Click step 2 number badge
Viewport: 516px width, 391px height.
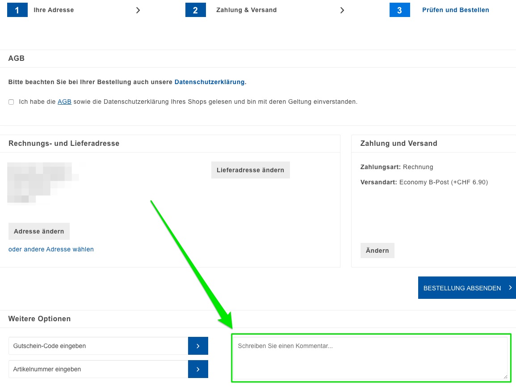(x=195, y=10)
